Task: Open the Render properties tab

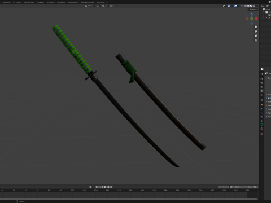Action: [262, 79]
